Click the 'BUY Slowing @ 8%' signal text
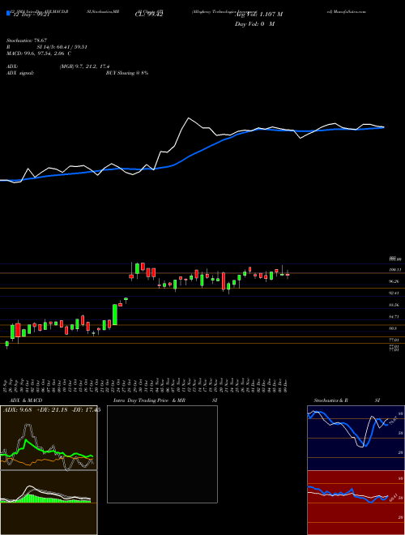405x535 pixels. 127,73
